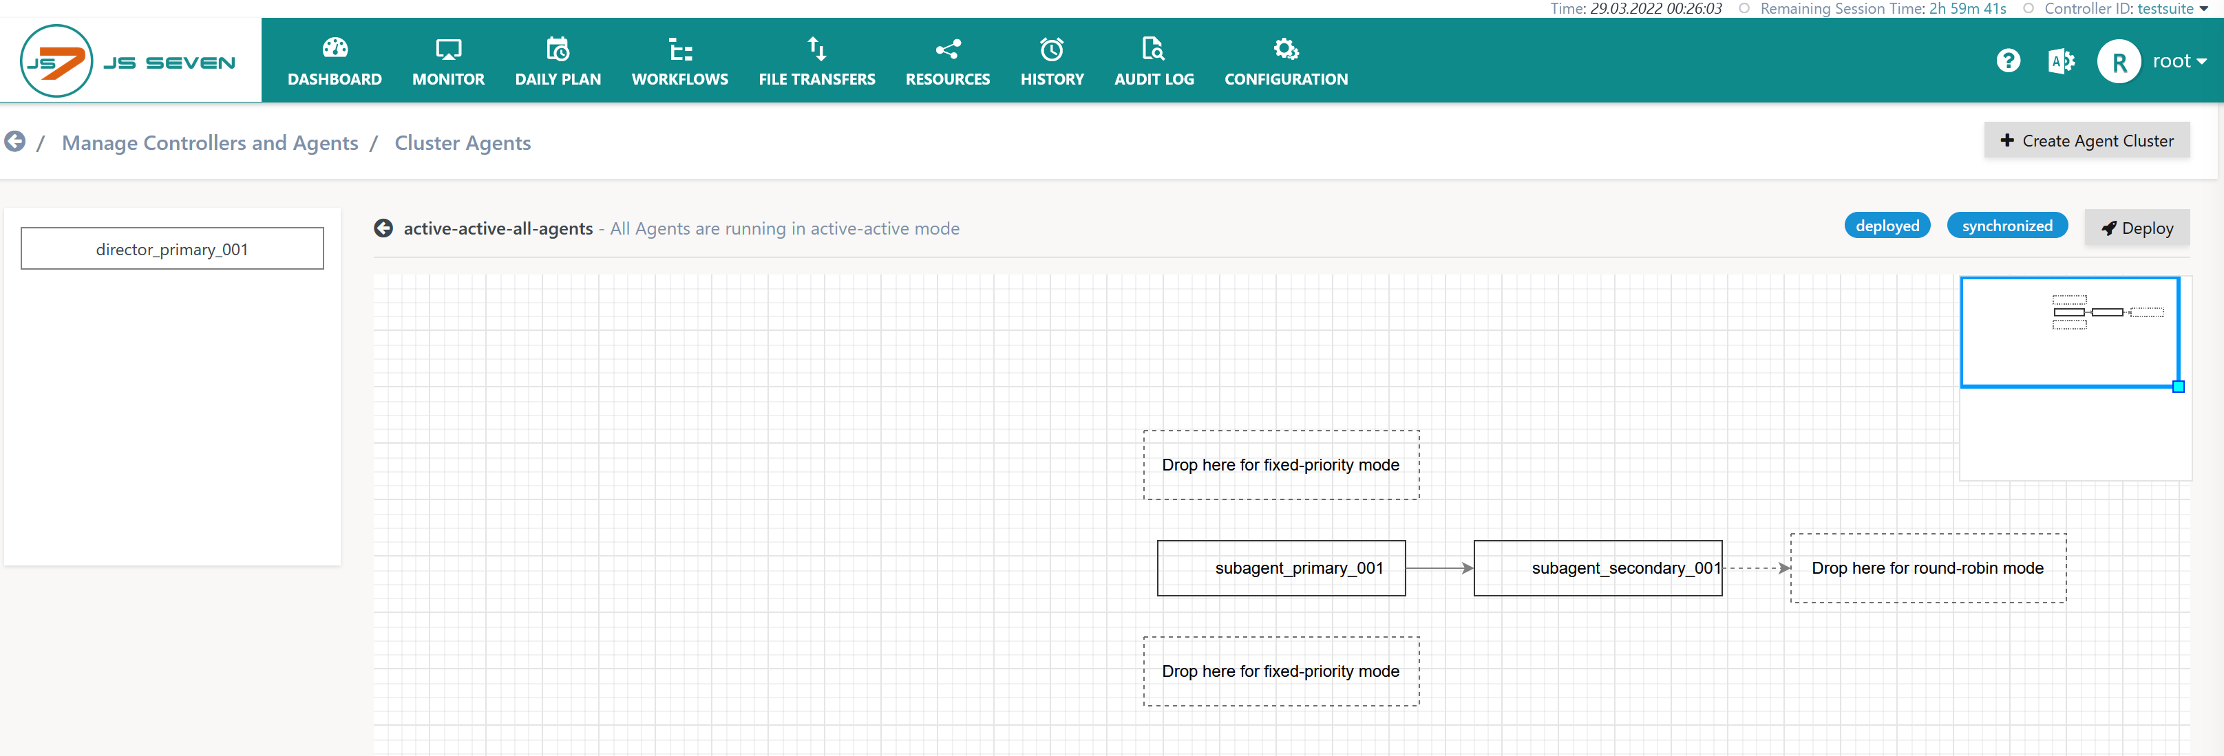This screenshot has height=756, width=2224.
Task: Open Manage Controllers and Agents breadcrumb
Action: [210, 142]
